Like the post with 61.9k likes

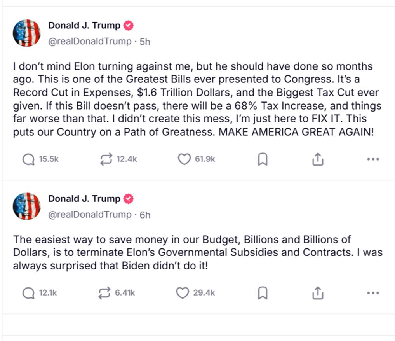184,159
